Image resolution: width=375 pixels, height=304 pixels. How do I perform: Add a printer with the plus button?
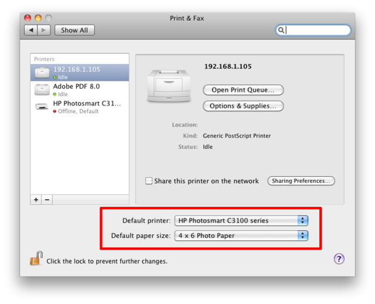[x=36, y=200]
